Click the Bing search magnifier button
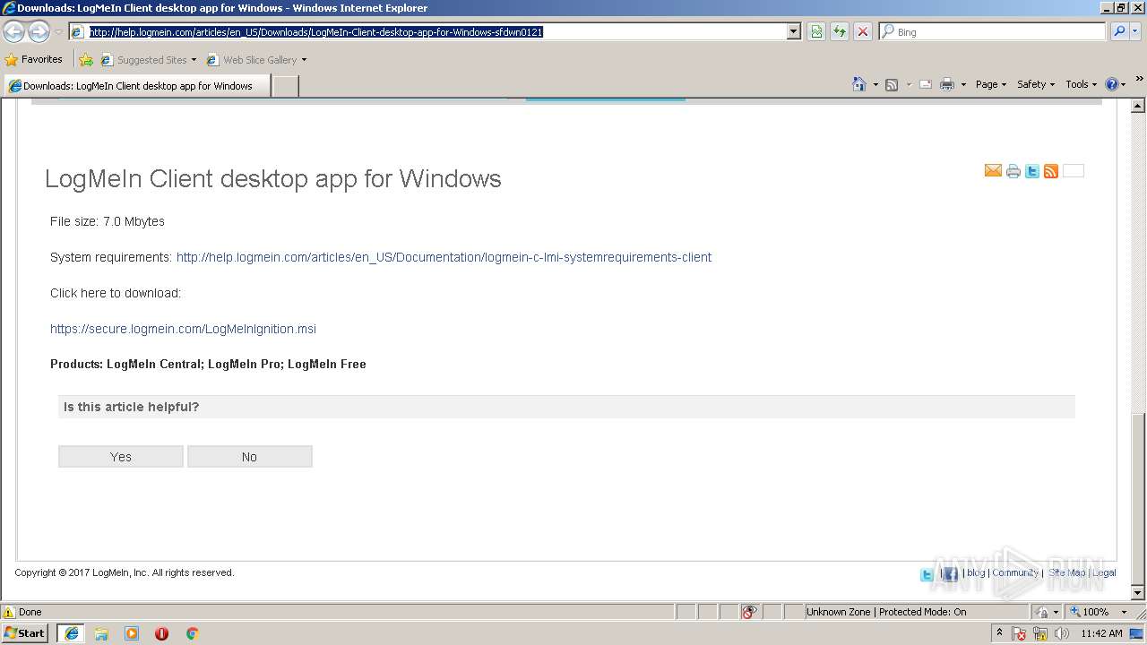 (x=1119, y=31)
